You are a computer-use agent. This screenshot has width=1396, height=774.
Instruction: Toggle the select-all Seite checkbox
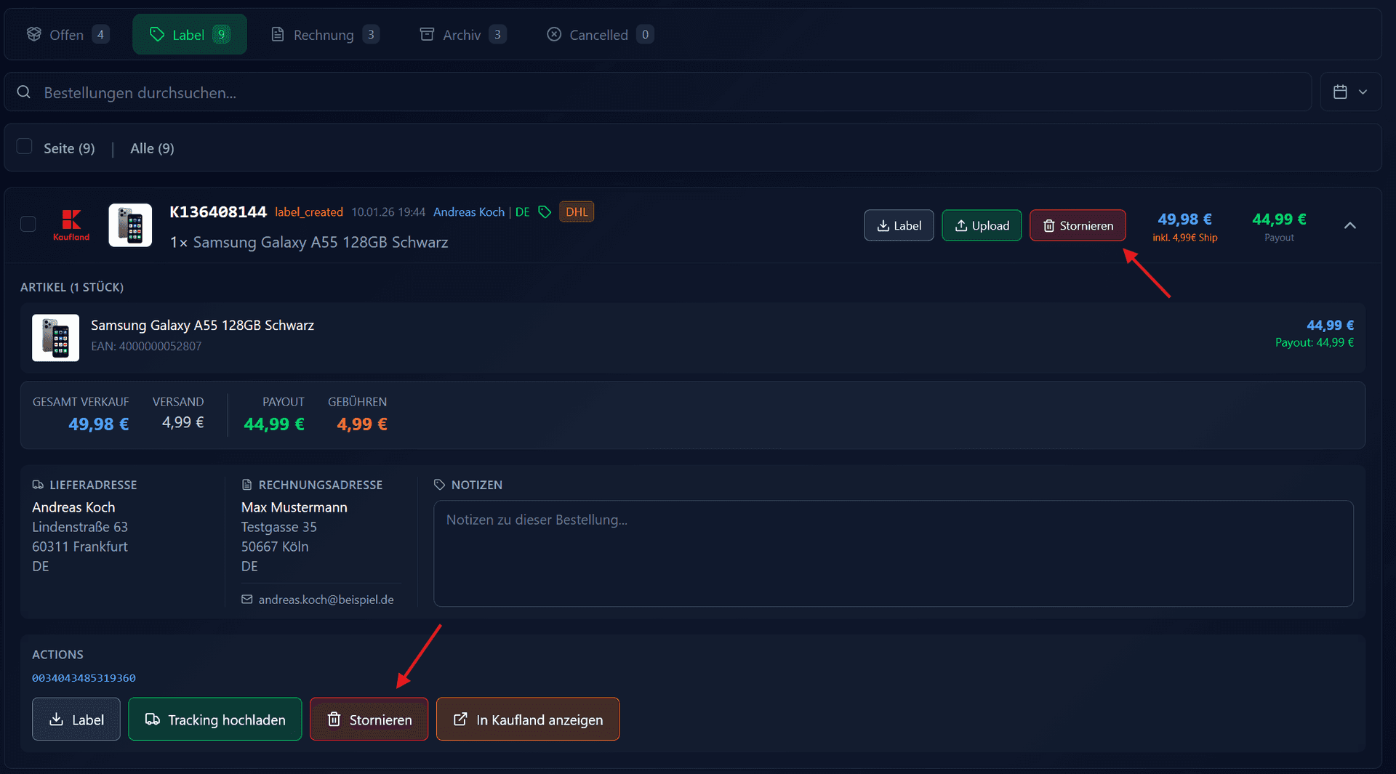click(x=25, y=147)
